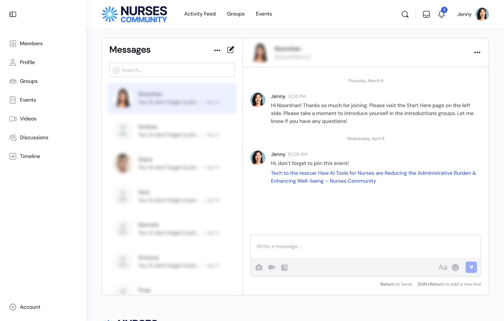Open Jenny's profile avatar menu

[482, 14]
